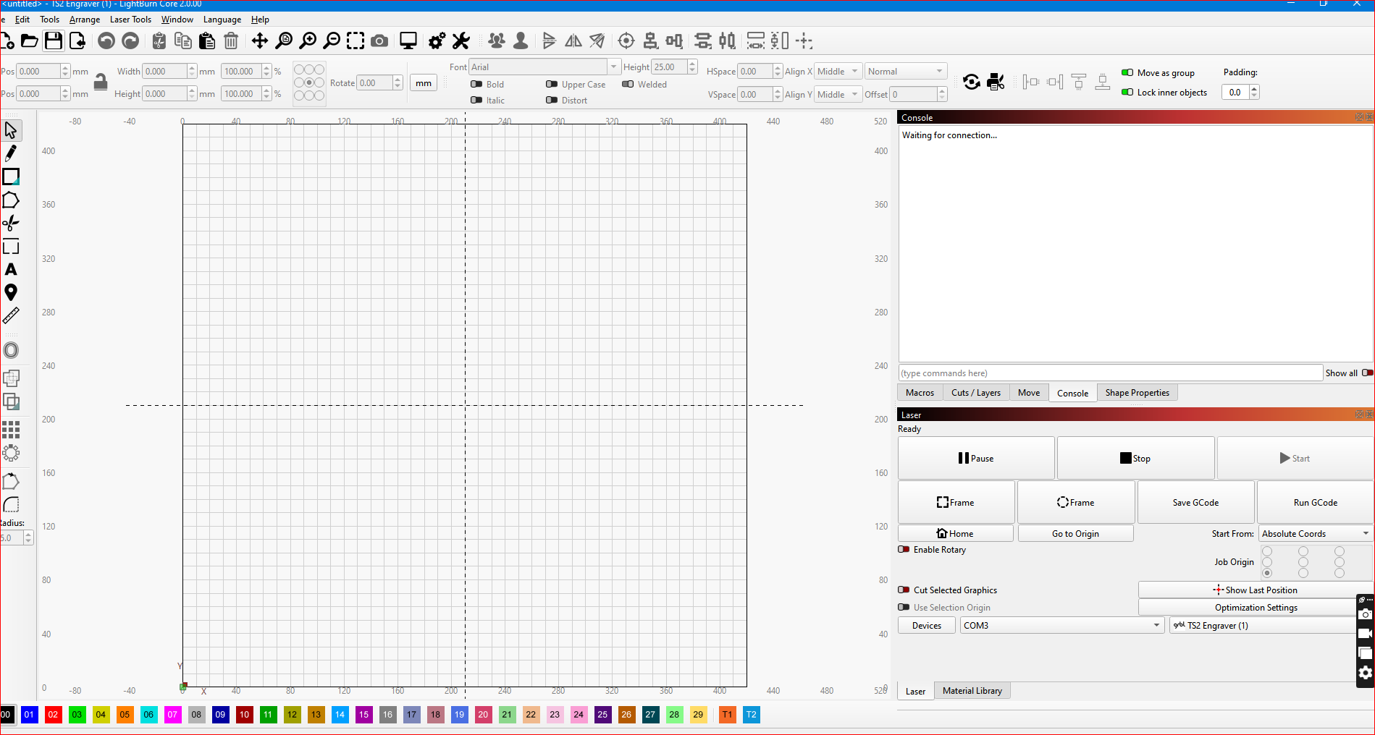Switch to the Cuts / Layers tab
Viewport: 1375px width, 735px height.
click(975, 393)
